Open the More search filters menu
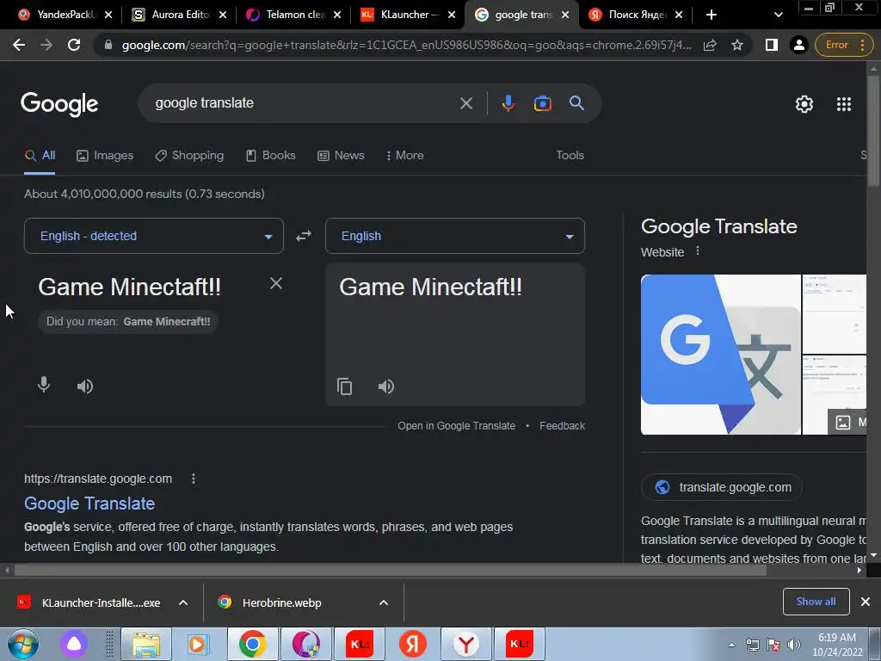The height and width of the screenshot is (661, 881). [404, 155]
